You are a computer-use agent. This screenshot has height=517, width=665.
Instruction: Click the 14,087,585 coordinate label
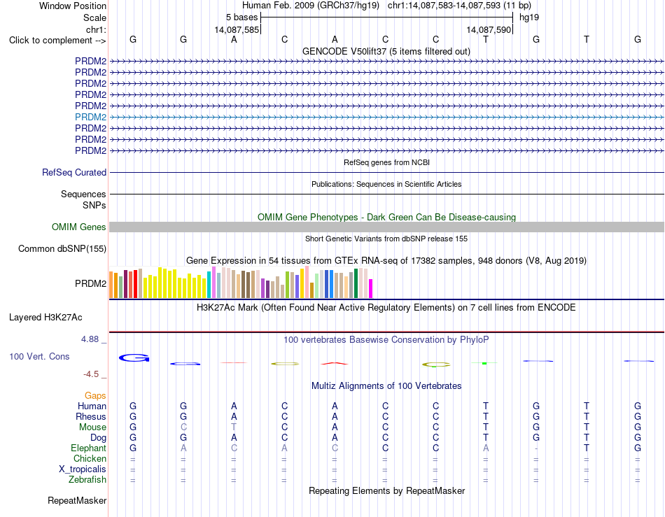[x=237, y=29]
